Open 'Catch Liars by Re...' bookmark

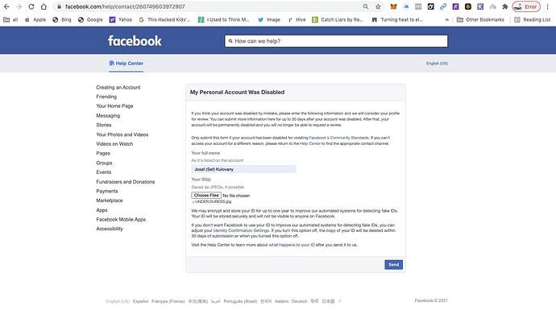(338, 20)
